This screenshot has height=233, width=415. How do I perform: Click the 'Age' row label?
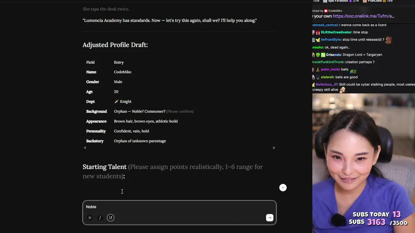tap(89, 92)
